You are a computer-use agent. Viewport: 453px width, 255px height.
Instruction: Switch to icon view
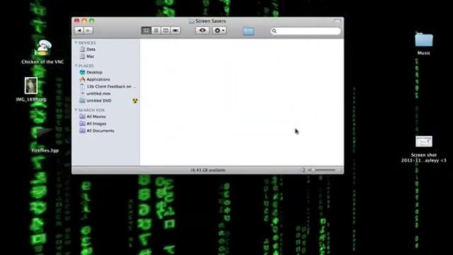(x=147, y=30)
